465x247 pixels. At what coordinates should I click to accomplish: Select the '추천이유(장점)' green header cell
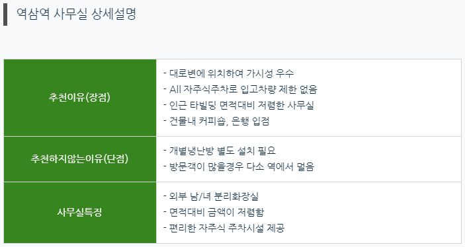point(80,98)
